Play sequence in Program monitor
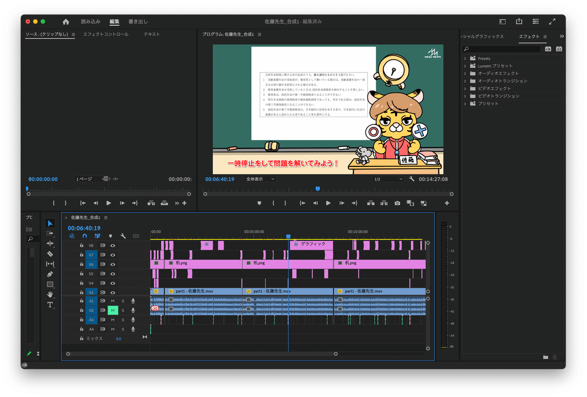Image resolution: width=587 pixels, height=397 pixels. 328,203
